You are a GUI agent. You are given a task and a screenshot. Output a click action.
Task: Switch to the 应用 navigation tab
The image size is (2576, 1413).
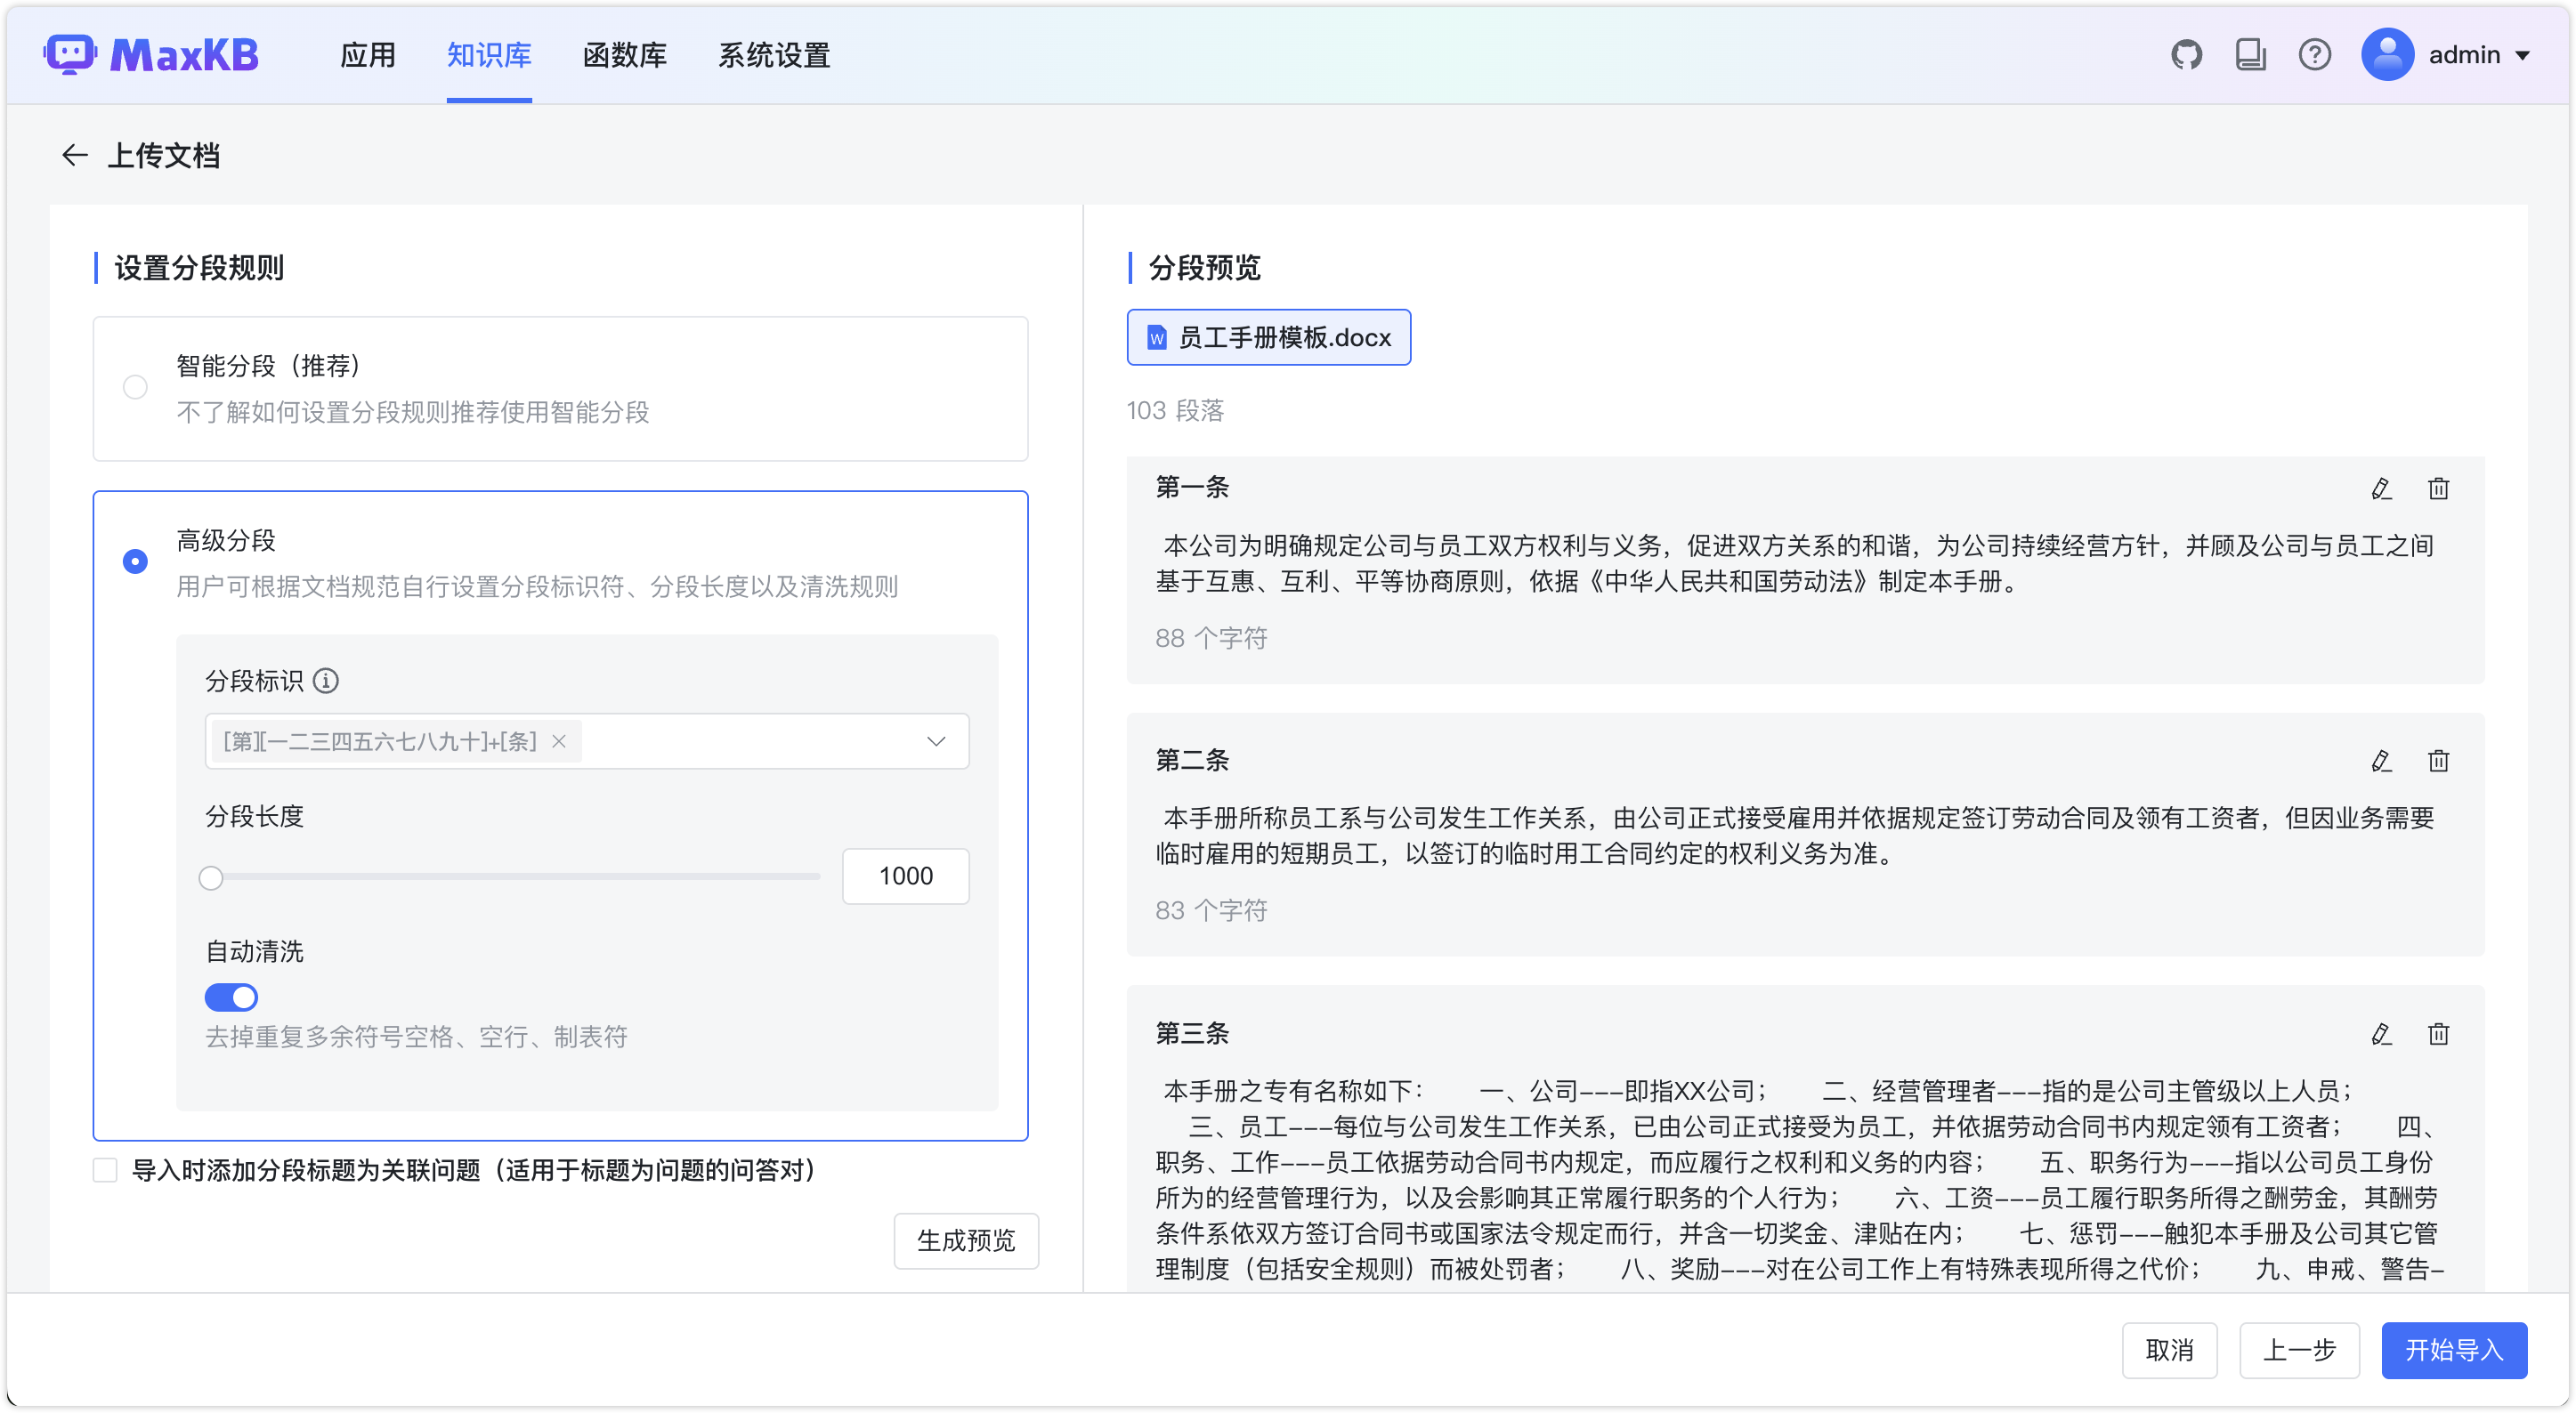(367, 55)
